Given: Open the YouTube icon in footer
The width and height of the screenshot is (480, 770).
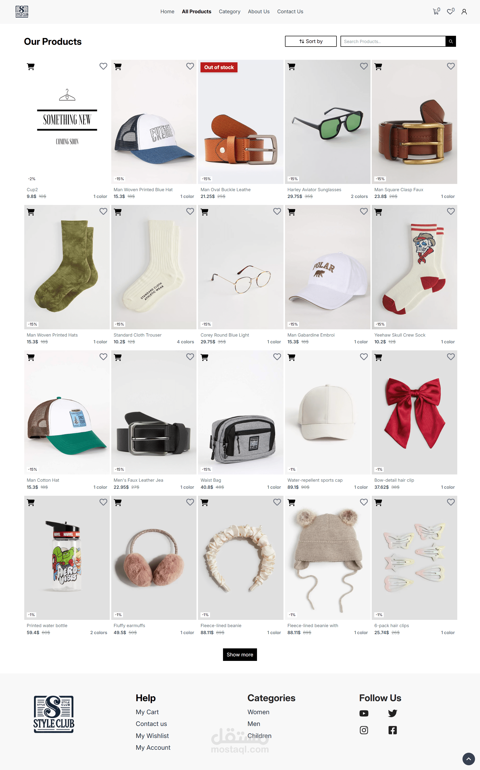Looking at the screenshot, I should 364,713.
